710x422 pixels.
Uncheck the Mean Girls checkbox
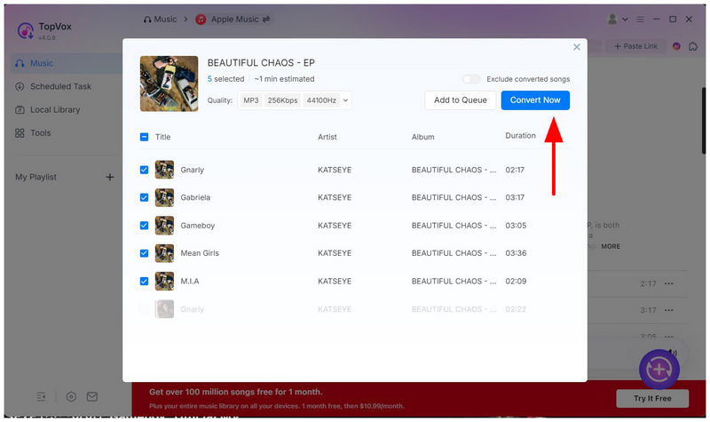pos(144,253)
